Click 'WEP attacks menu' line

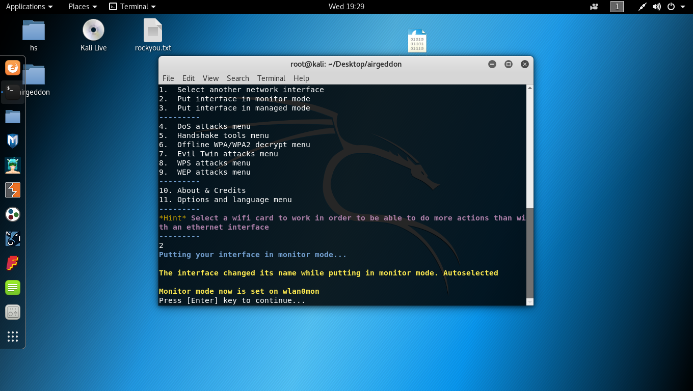coord(205,172)
